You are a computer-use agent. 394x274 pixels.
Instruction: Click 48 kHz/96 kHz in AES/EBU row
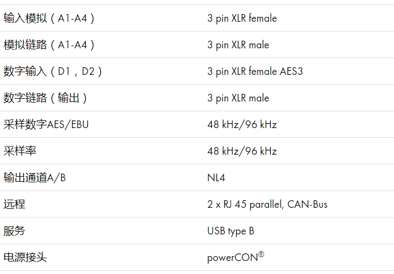pyautogui.click(x=242, y=125)
